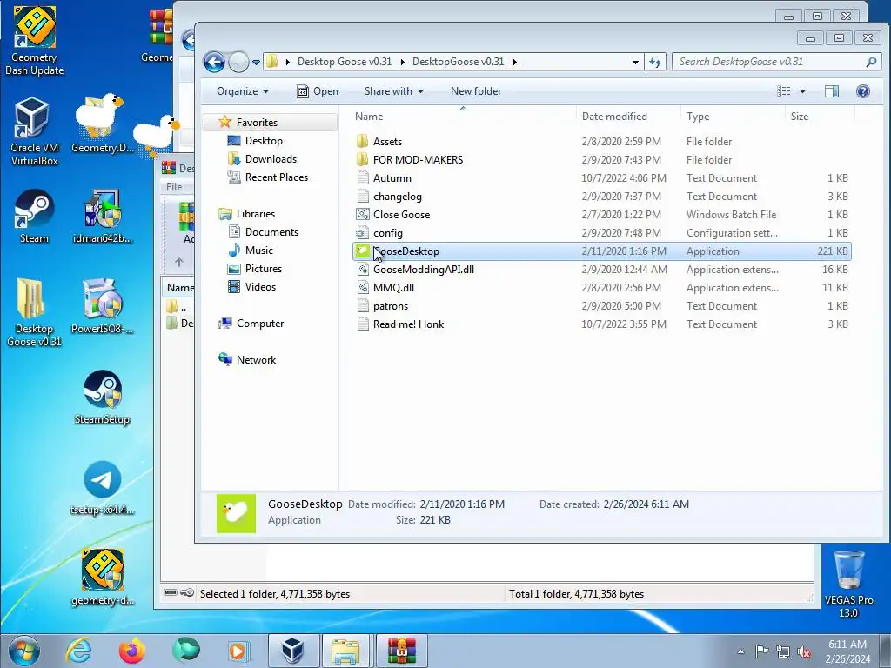Open Oracle VM VirtualBox desktop shortcut

click(34, 132)
